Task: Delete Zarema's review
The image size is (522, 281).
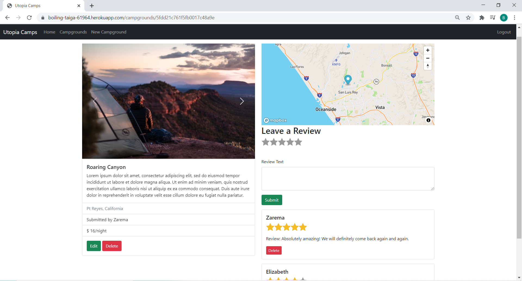Action: [274, 250]
